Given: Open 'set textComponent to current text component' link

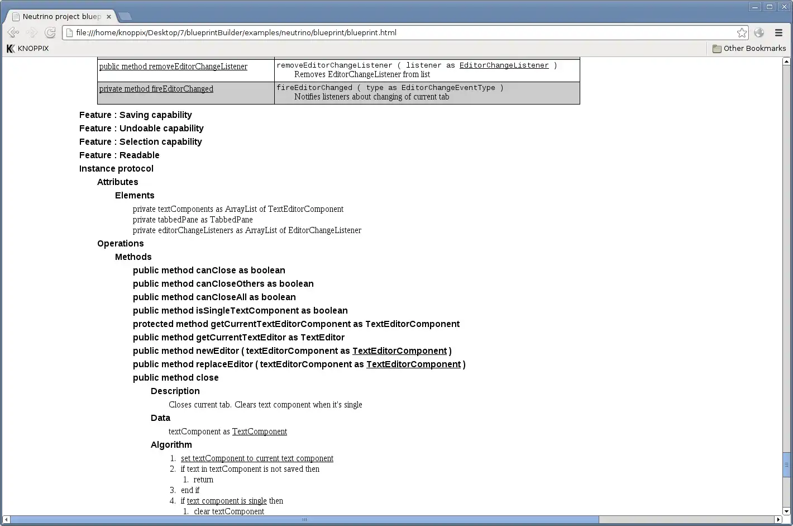Looking at the screenshot, I should 257,458.
